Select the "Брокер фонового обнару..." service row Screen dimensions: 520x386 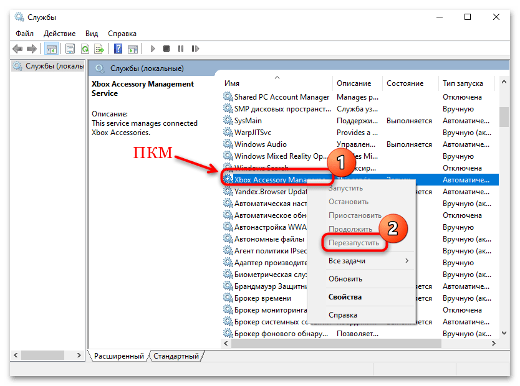pos(360,333)
